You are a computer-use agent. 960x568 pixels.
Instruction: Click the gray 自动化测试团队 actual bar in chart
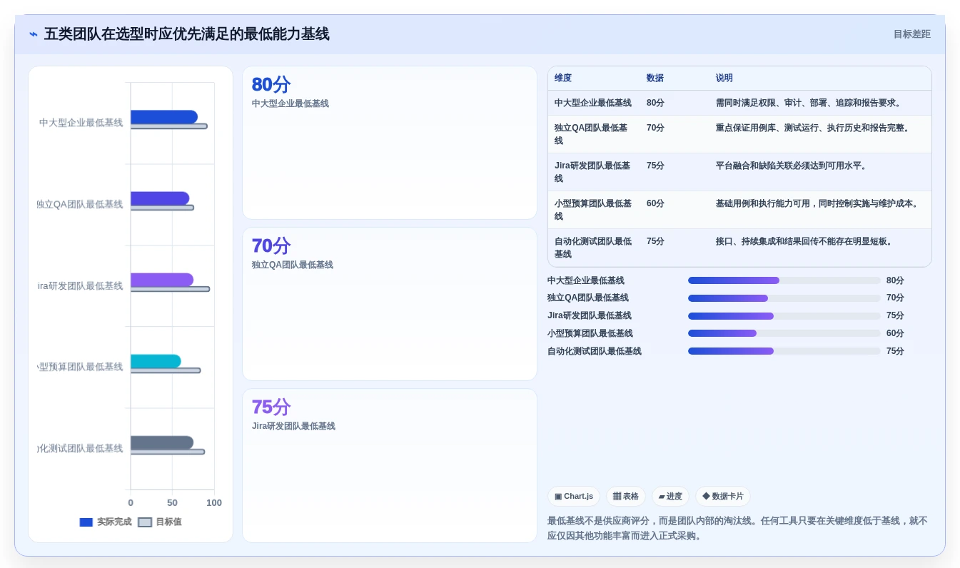point(162,442)
